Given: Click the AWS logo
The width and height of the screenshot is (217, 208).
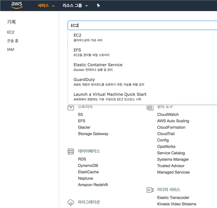Looking at the screenshot, I should tap(17, 5).
